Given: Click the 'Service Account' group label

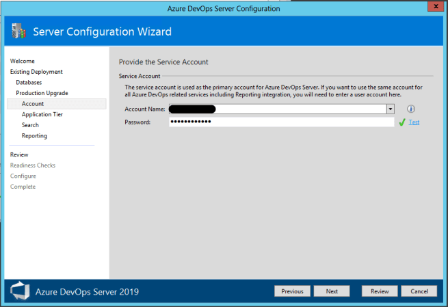Looking at the screenshot, I should click(140, 77).
